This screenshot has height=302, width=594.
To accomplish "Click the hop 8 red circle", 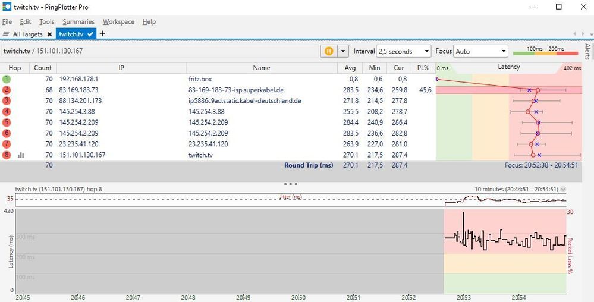I will 7,155.
